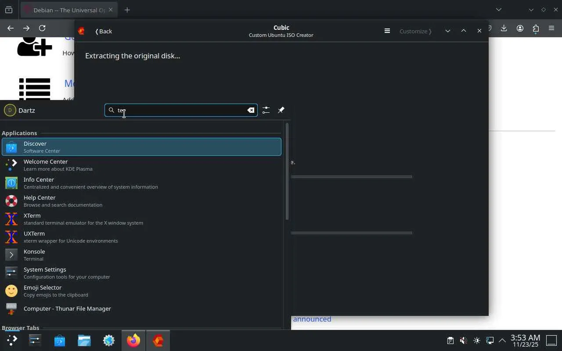Switch to Firefox in the taskbar
562x351 pixels.
(x=133, y=340)
